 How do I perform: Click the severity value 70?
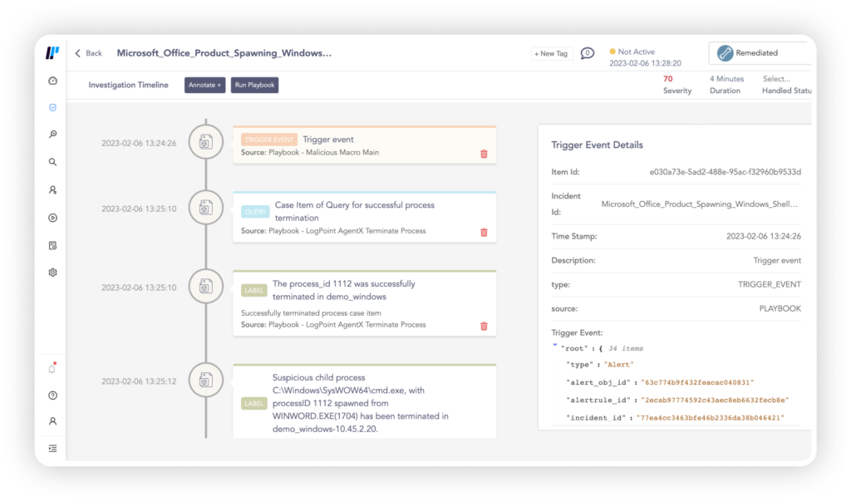click(x=668, y=79)
